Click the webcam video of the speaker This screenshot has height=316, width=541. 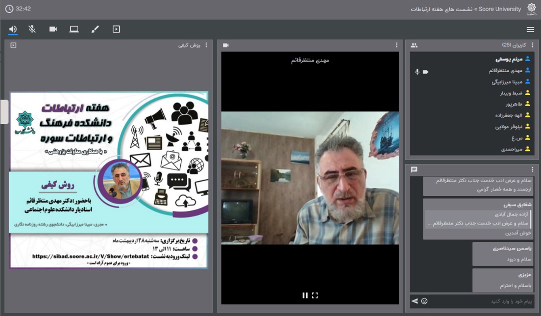(310, 178)
